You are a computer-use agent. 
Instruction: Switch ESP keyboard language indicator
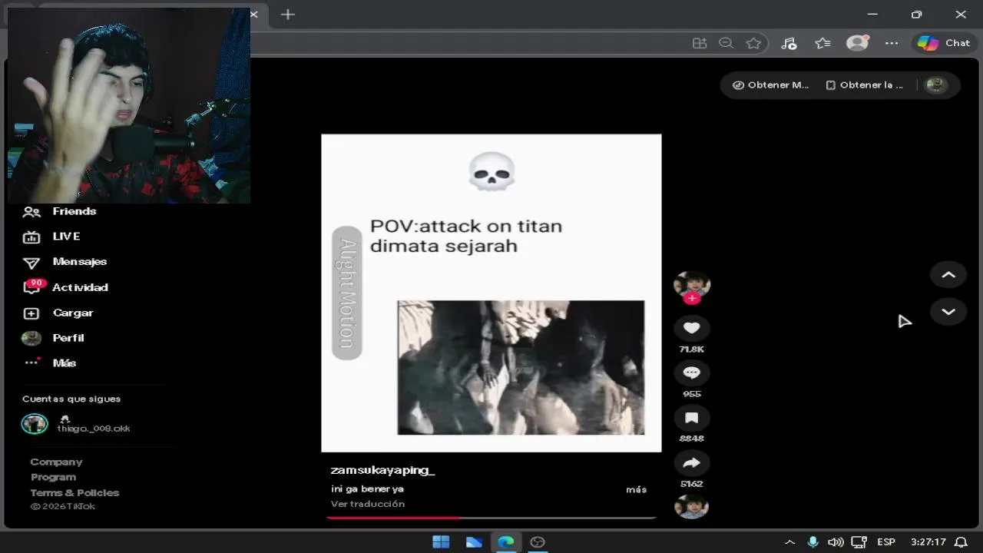[886, 542]
